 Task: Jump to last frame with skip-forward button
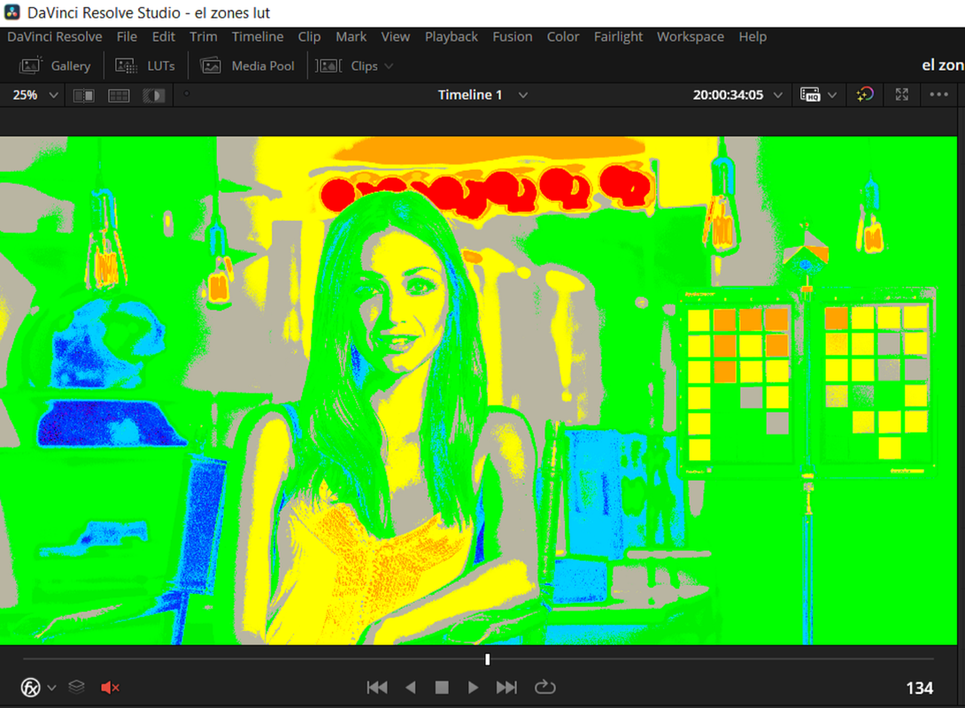(506, 687)
